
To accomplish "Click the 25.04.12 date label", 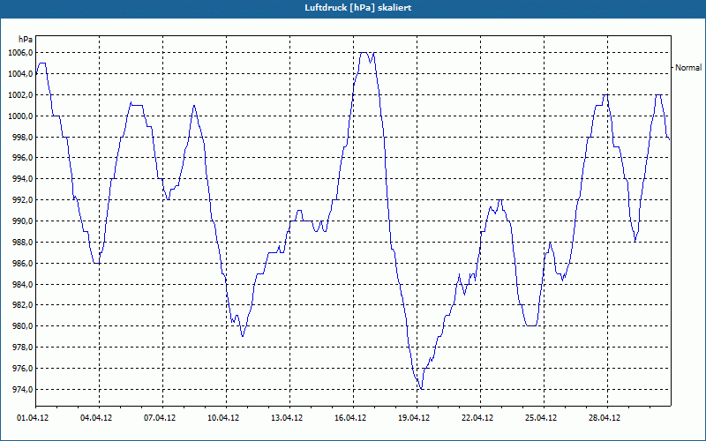I will pos(541,418).
